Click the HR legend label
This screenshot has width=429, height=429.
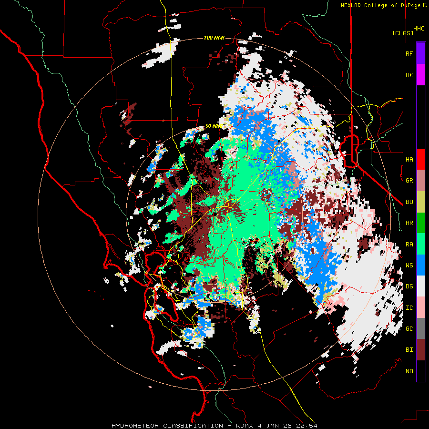point(409,223)
